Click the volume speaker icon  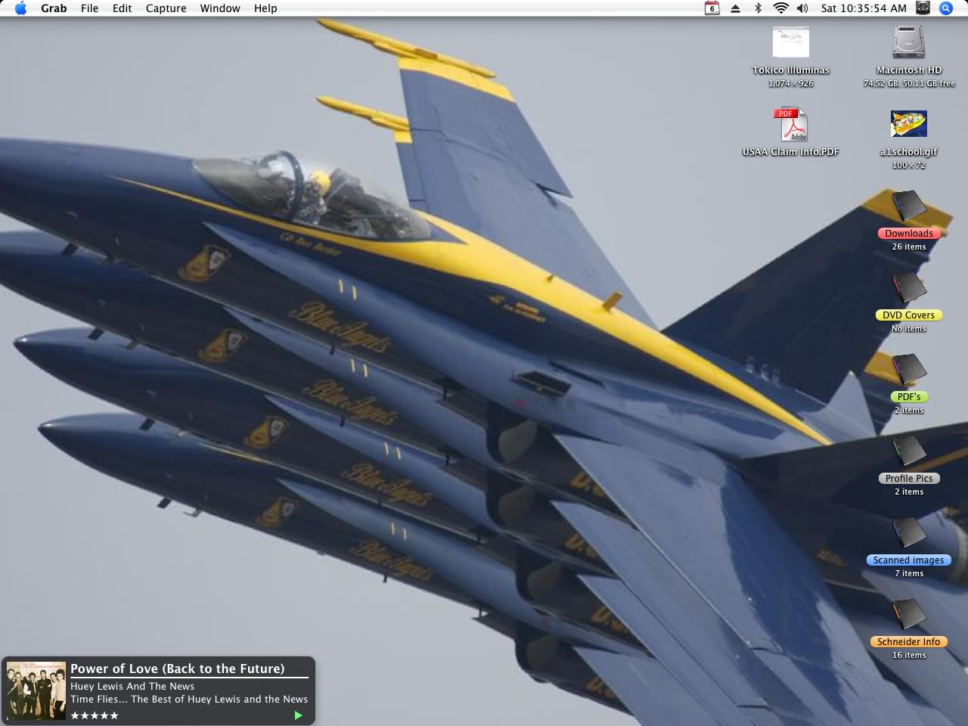click(x=802, y=8)
